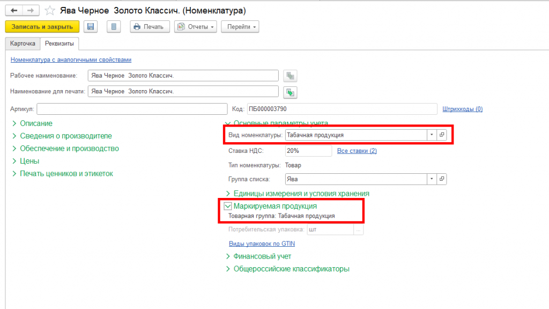Click the Тип номенклатуры value Товар
This screenshot has width=549, height=309.
[293, 165]
